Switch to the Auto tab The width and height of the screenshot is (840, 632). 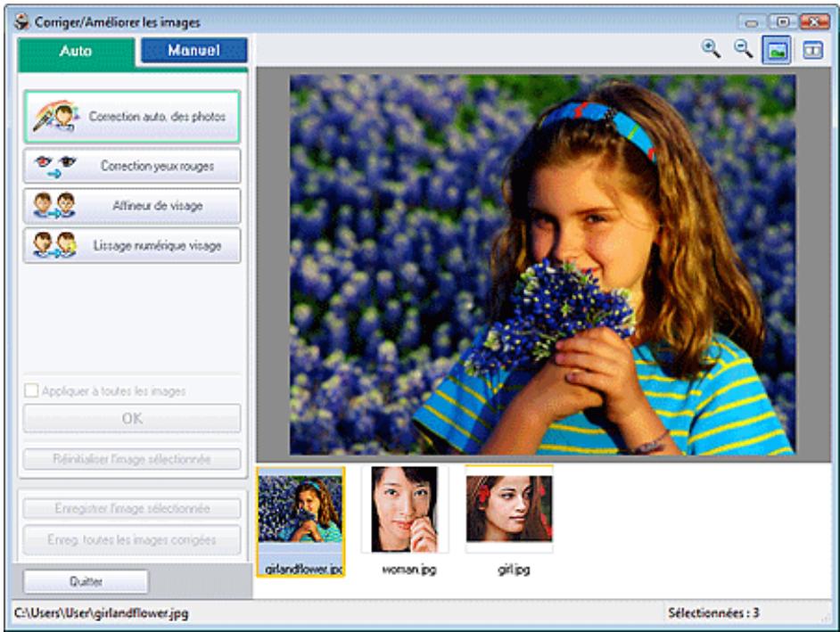[x=76, y=52]
